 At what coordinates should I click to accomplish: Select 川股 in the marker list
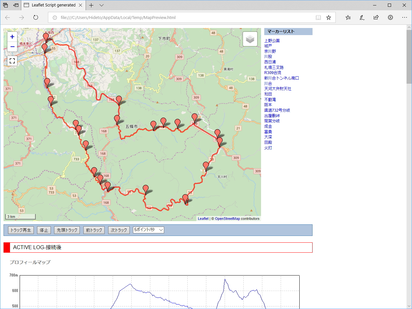click(x=268, y=57)
